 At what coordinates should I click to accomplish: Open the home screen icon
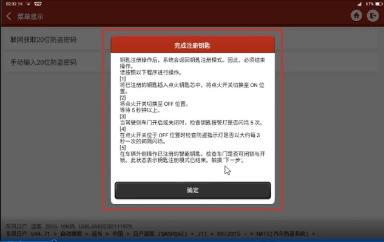click(356, 16)
